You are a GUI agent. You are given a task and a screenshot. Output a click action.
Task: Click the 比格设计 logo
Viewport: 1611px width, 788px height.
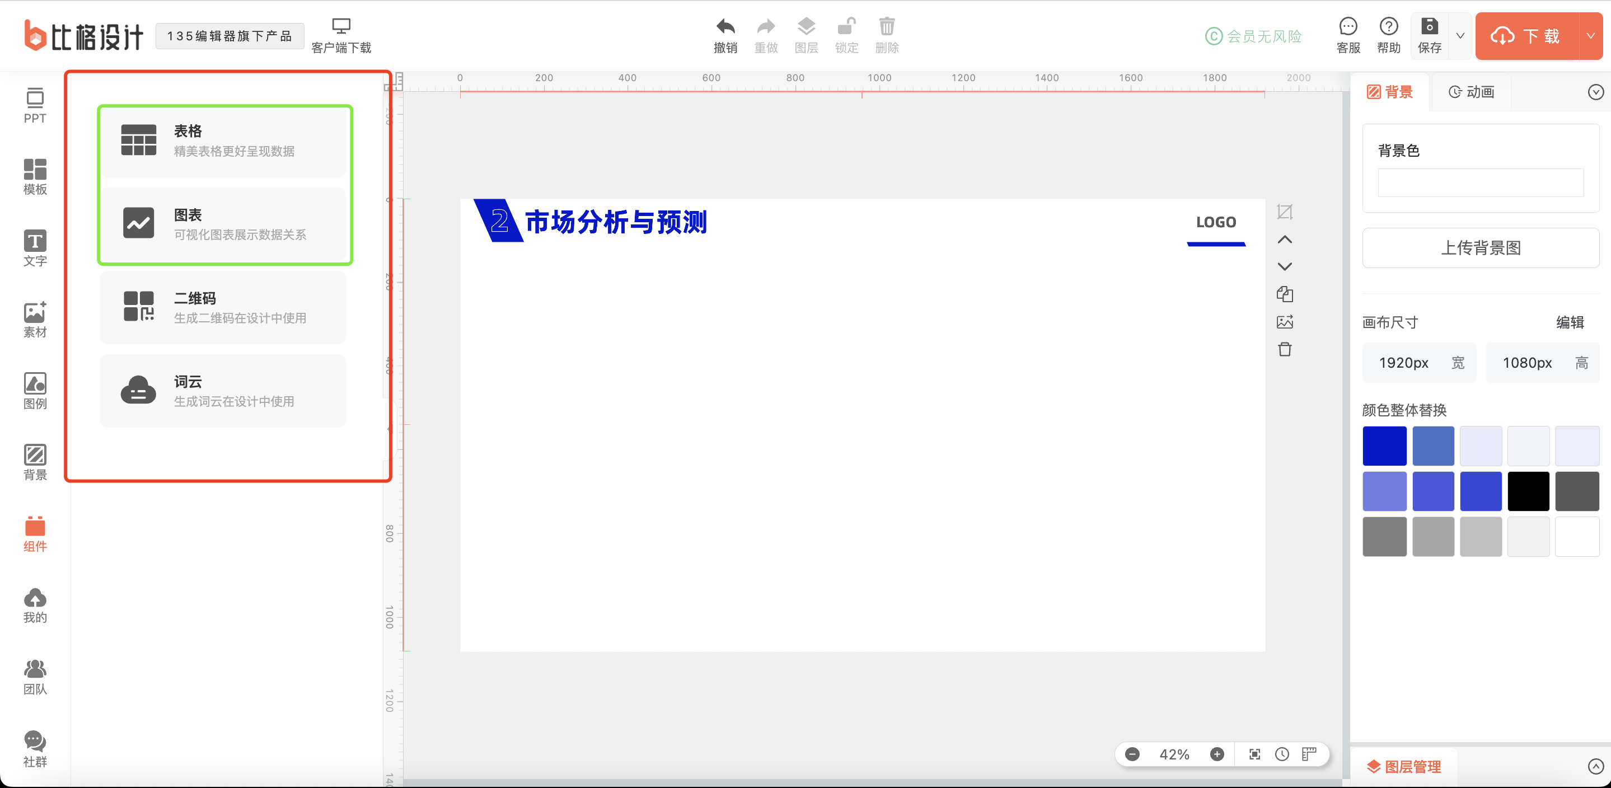(83, 36)
